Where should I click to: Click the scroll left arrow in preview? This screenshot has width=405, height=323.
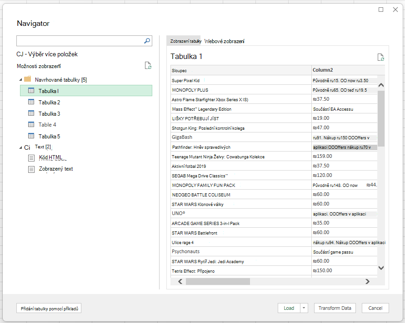click(180, 282)
